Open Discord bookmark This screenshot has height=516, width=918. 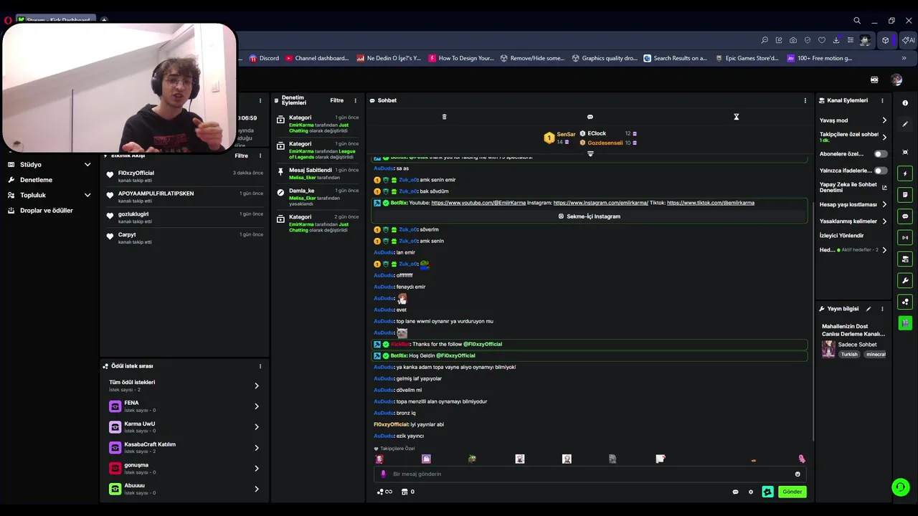tap(264, 58)
